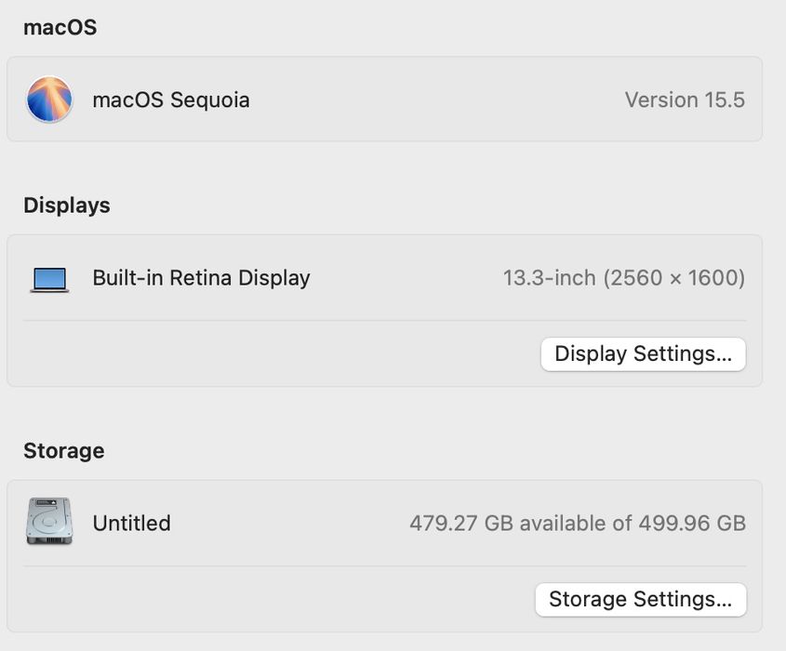Click the laptop icon for the built-in display

point(49,279)
